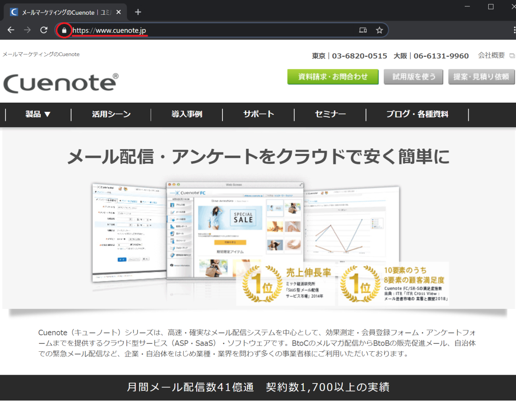Click the browser forward arrow
This screenshot has height=405, width=516.
point(27,30)
